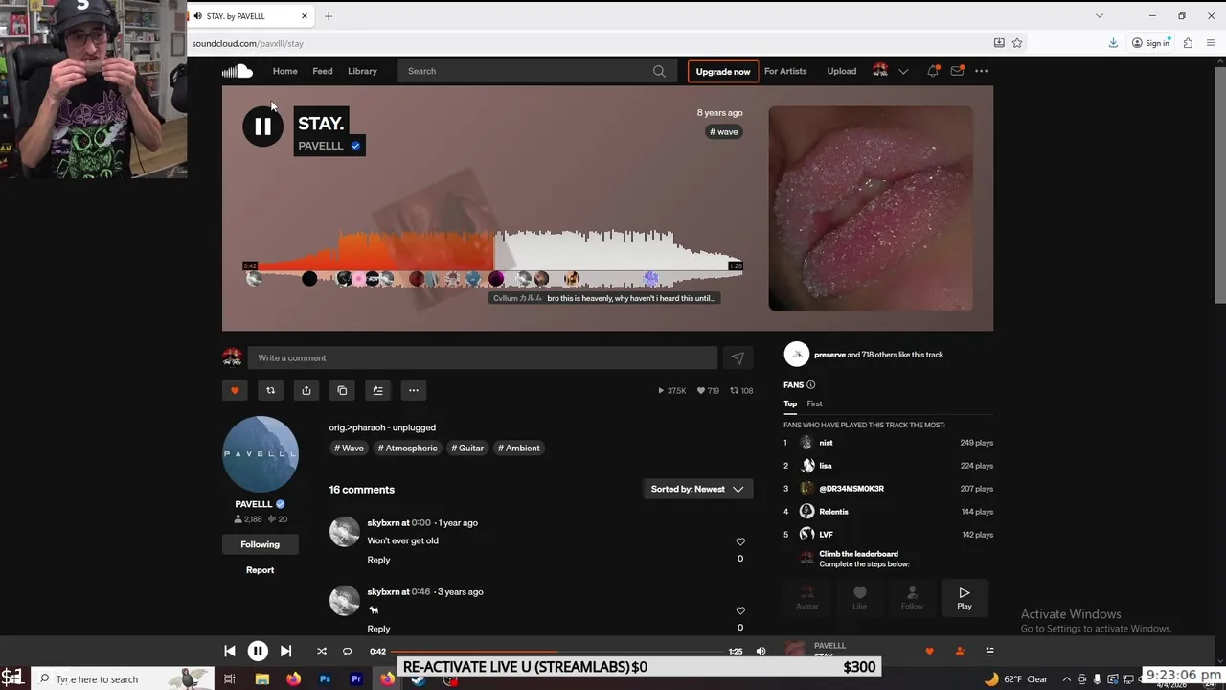The image size is (1226, 690).
Task: Like skybxrn's 'Won't ever get old' comment
Action: pyautogui.click(x=740, y=541)
